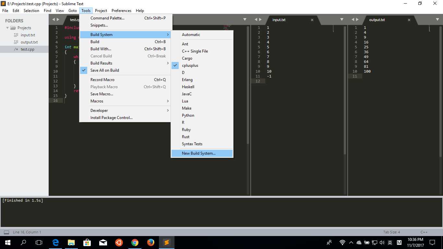443x249 pixels.
Task: Open the Selection menu
Action: 31,11
